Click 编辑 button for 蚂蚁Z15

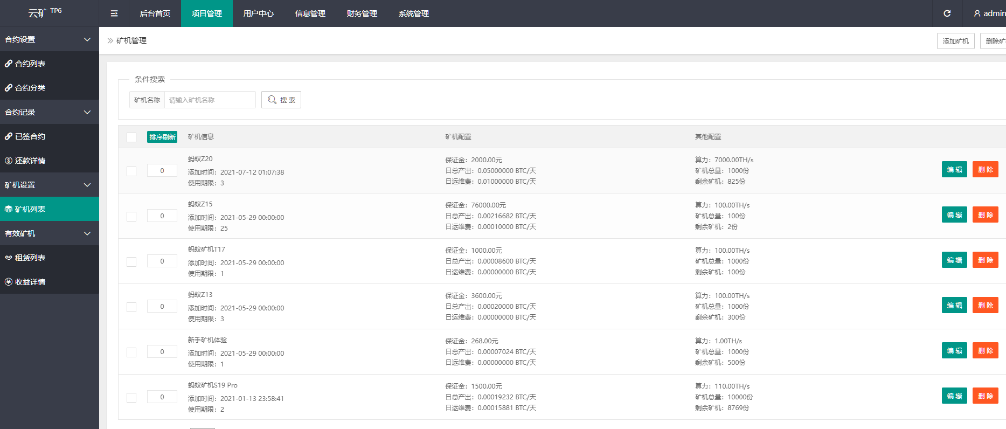tap(954, 214)
